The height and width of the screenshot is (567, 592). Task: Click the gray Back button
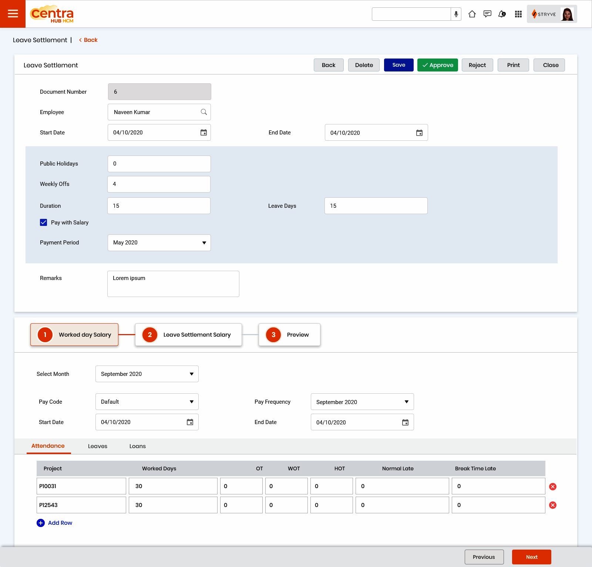pyautogui.click(x=329, y=65)
